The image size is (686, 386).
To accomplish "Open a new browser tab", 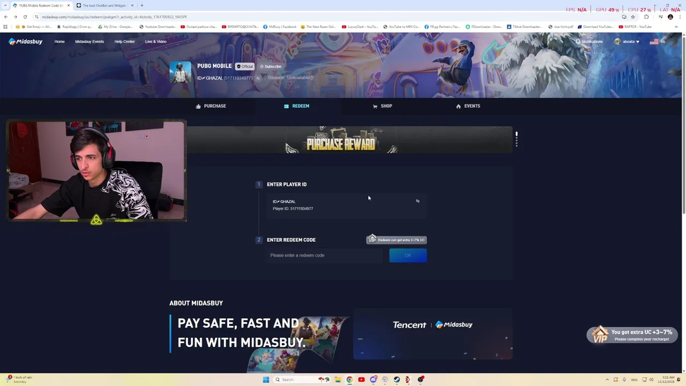I will click(141, 5).
